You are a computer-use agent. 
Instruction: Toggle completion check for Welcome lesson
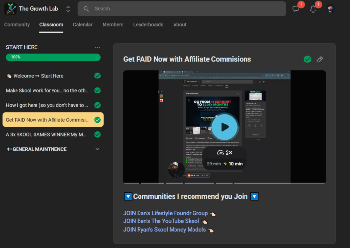pyautogui.click(x=97, y=76)
